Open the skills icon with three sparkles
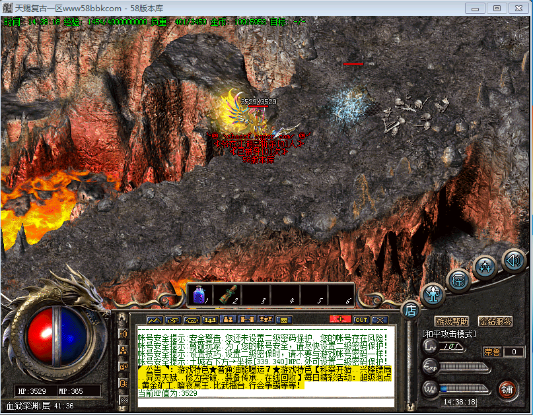The height and width of the screenshot is (415, 533). pos(485,268)
